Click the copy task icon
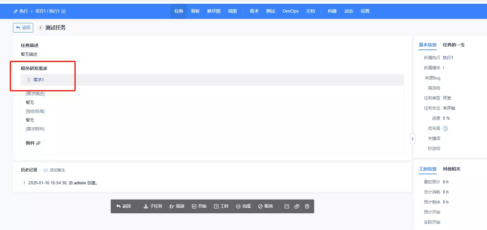 pyautogui.click(x=297, y=206)
